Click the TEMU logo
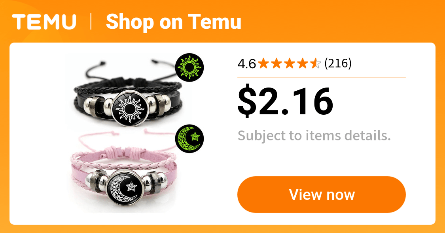This screenshot has height=233, width=445. pos(44,22)
